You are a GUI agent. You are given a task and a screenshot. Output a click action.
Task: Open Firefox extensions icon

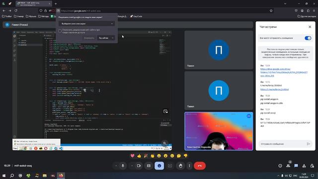308,10
